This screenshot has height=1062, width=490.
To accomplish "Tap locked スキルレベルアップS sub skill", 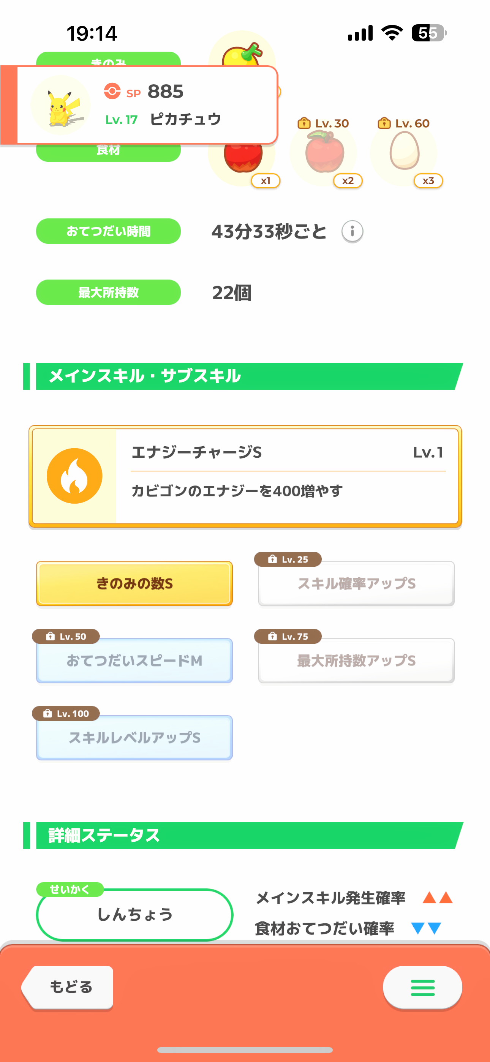I will tap(134, 738).
